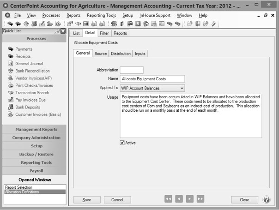Click the pin icon on Quick List header
This screenshot has width=279, height=210.
[57, 31]
